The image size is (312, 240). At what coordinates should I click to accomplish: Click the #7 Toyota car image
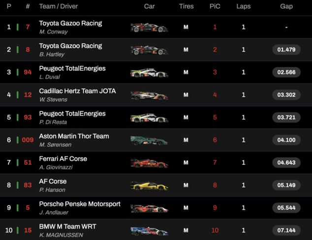tap(149, 27)
